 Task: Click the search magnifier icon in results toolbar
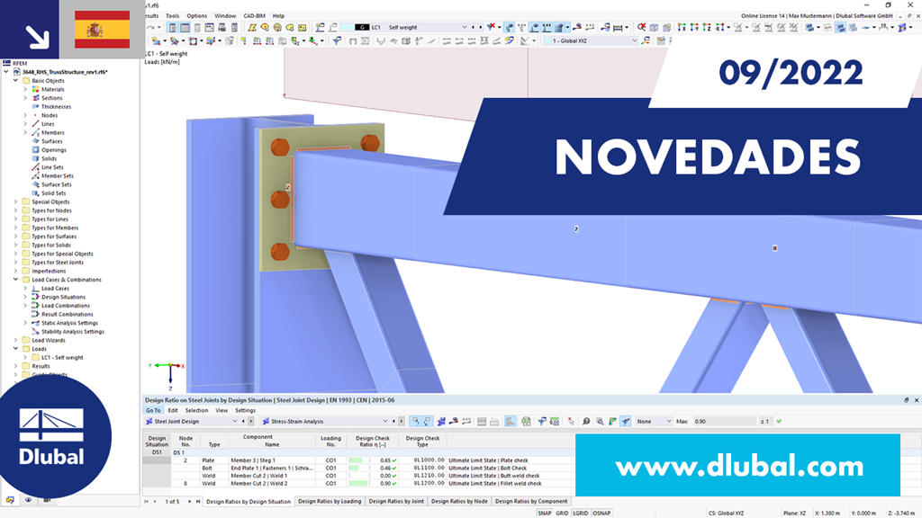(x=586, y=421)
